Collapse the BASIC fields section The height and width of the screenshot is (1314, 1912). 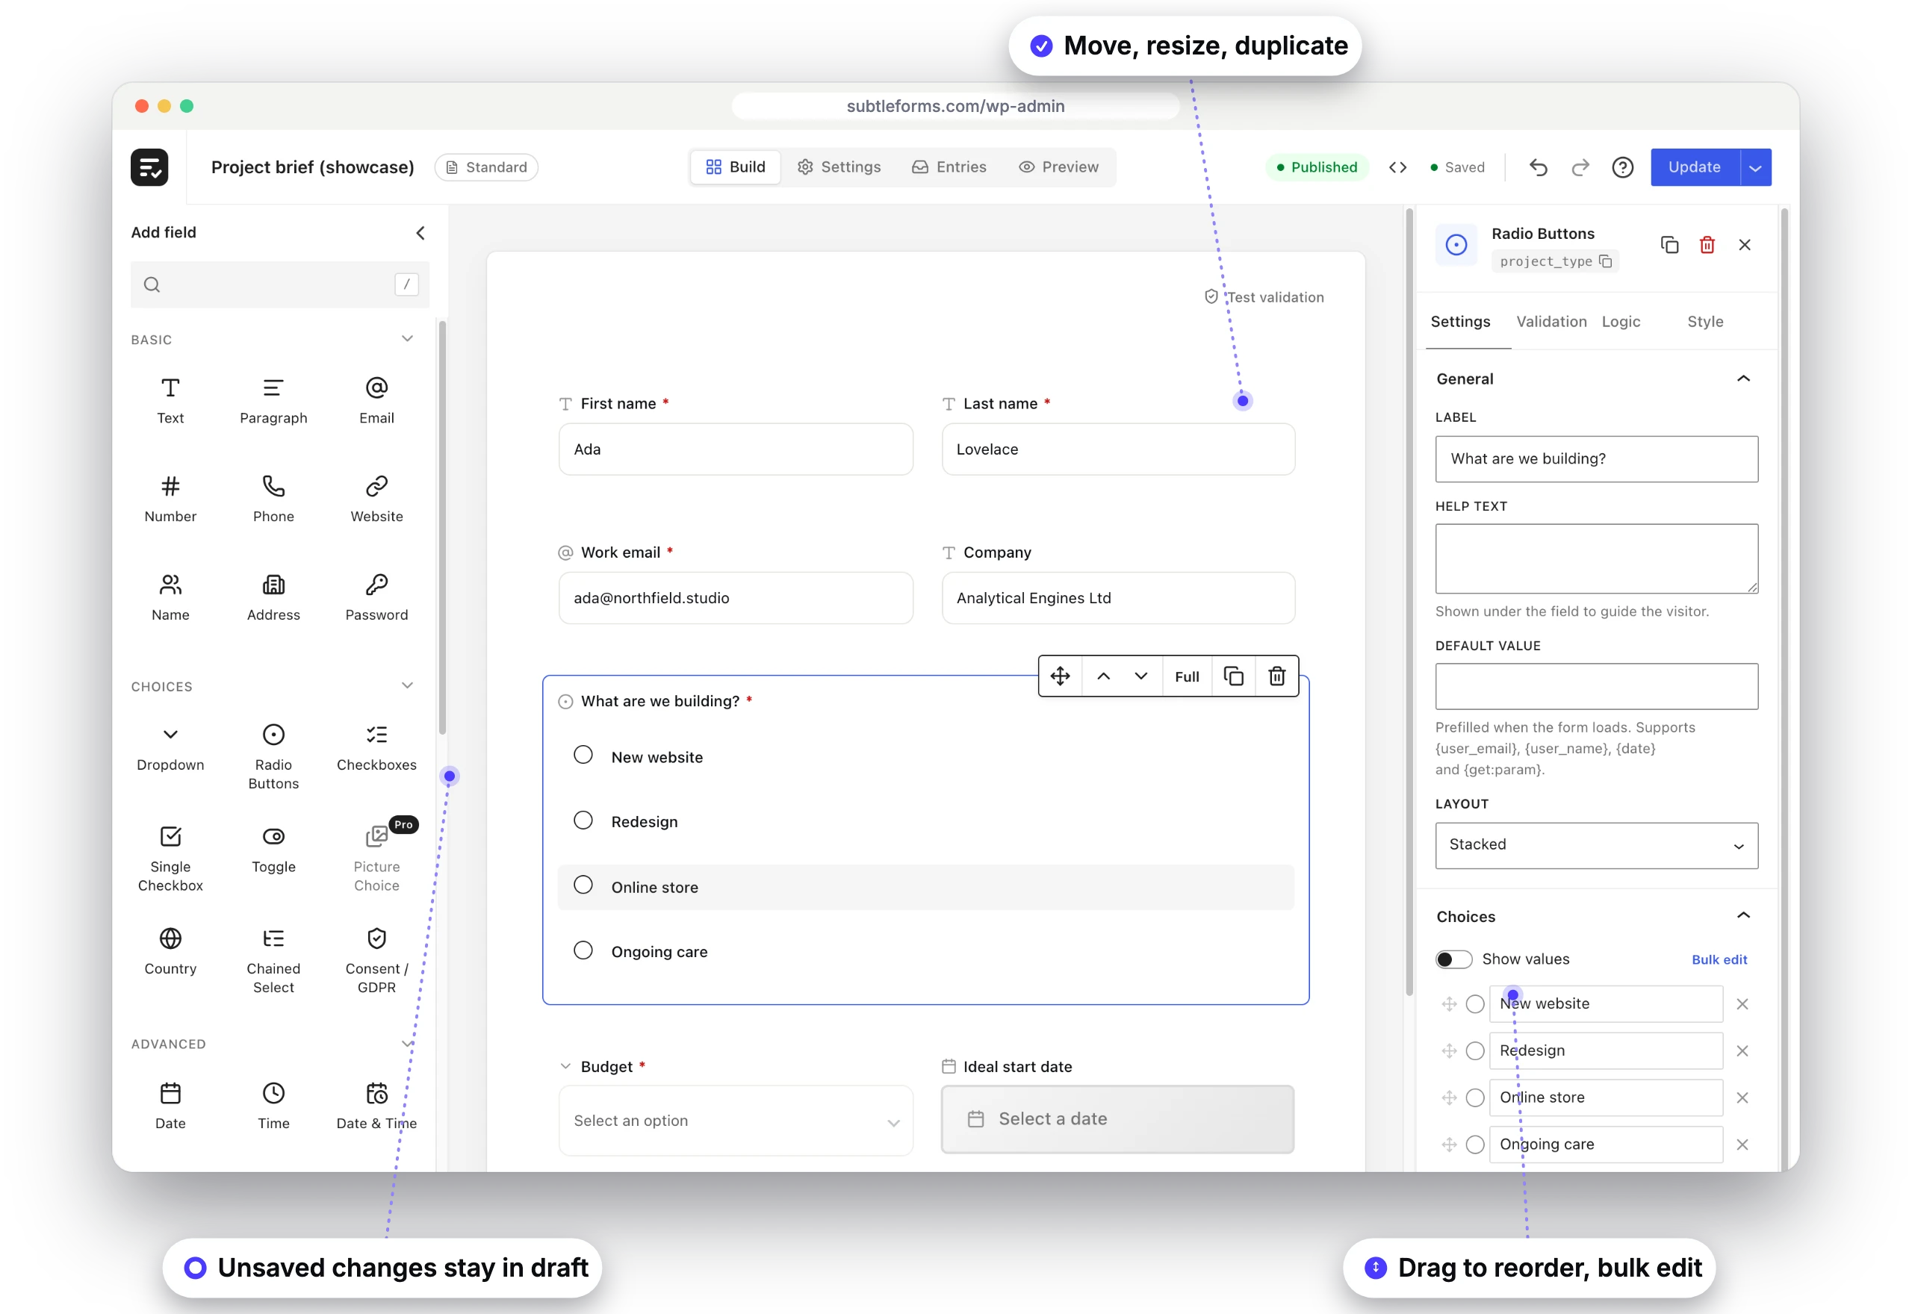[x=407, y=338]
